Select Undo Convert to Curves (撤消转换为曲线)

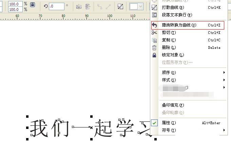point(188,25)
